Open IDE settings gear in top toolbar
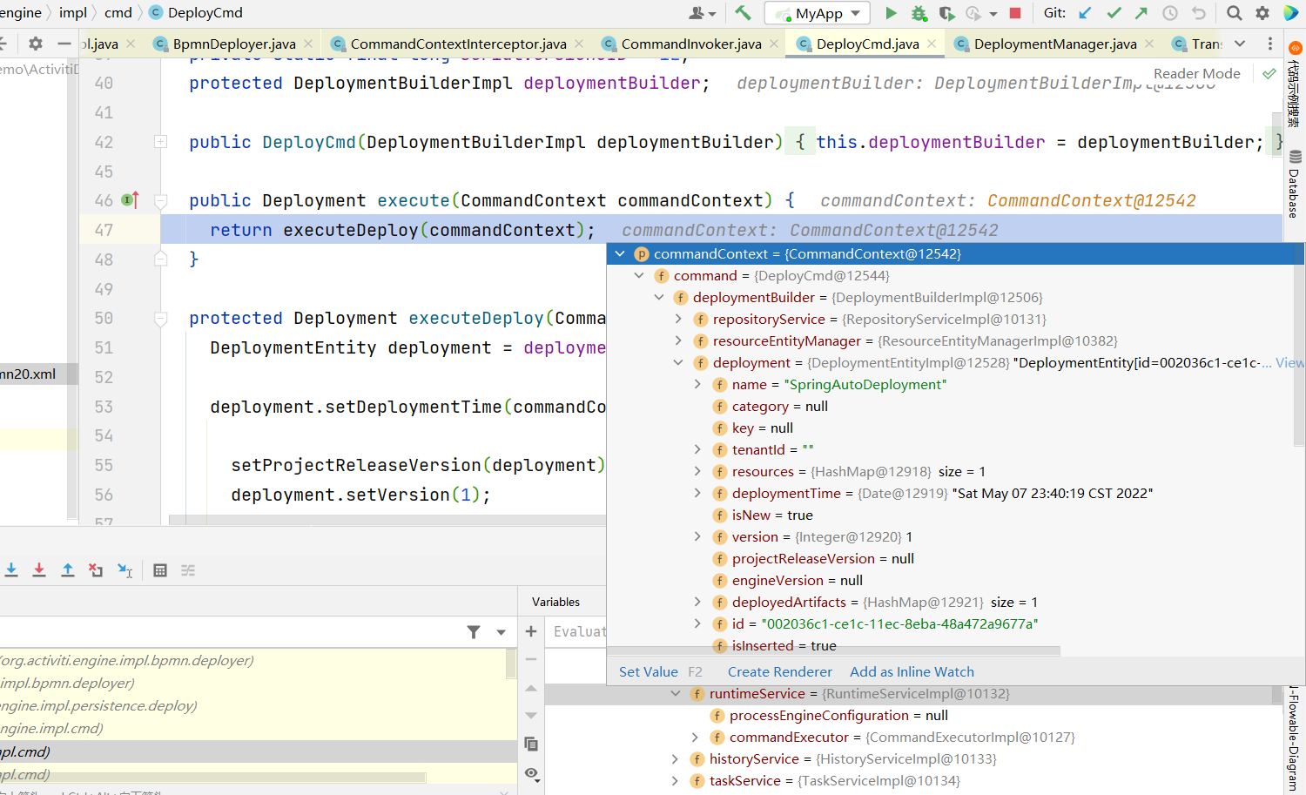The image size is (1306, 795). (1262, 13)
